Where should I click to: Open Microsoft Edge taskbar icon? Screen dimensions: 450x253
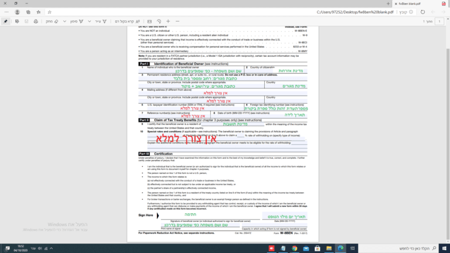click(x=340, y=248)
